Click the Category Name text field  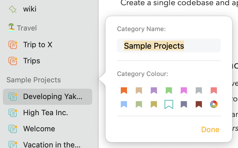coord(169,45)
